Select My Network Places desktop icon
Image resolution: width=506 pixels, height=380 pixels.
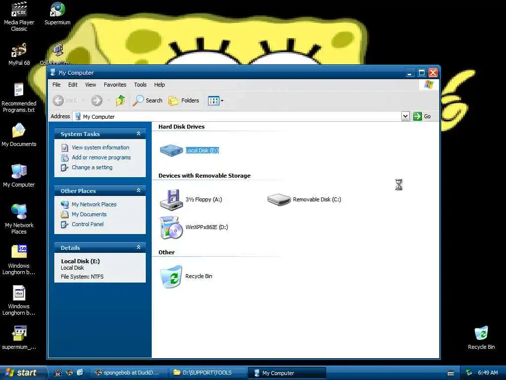pyautogui.click(x=19, y=219)
